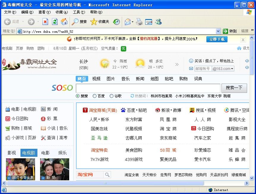256x194 pixels.
Task: Click the 邮箱帐号 mailbox input field
Action: coord(203,69)
